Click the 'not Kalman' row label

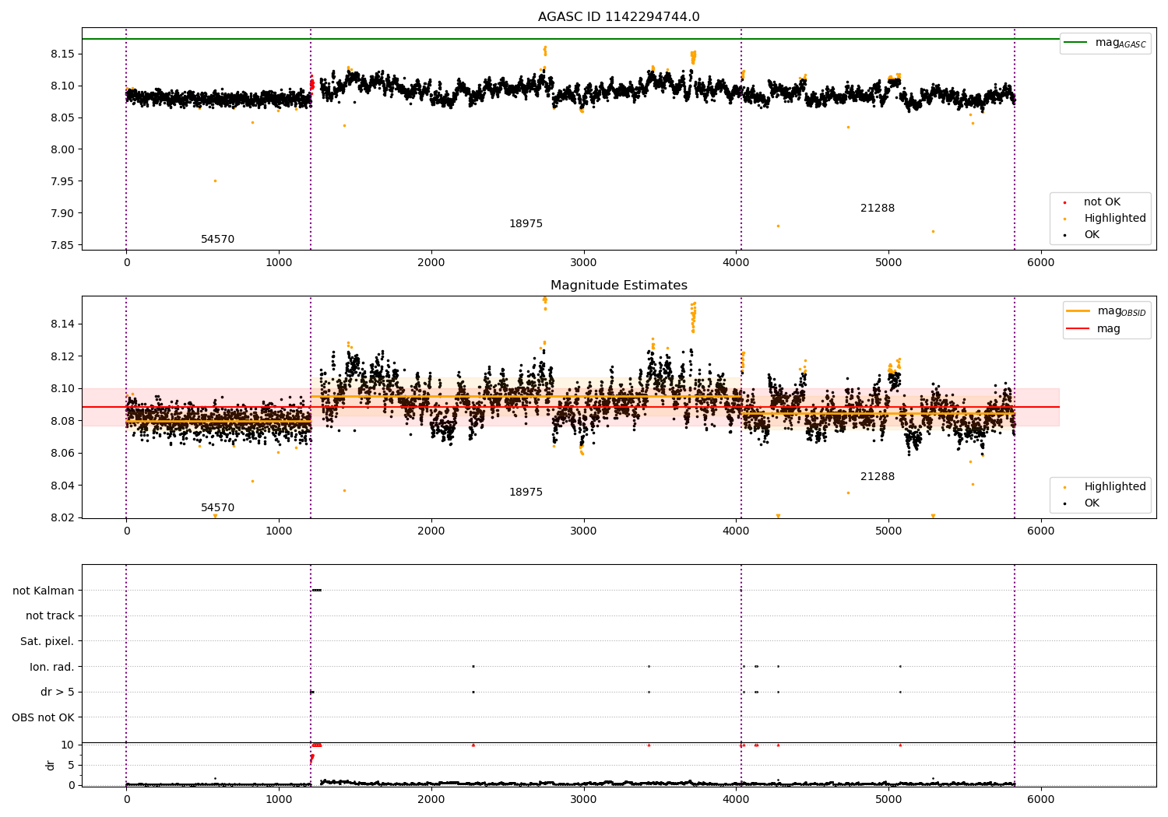pyautogui.click(x=44, y=591)
